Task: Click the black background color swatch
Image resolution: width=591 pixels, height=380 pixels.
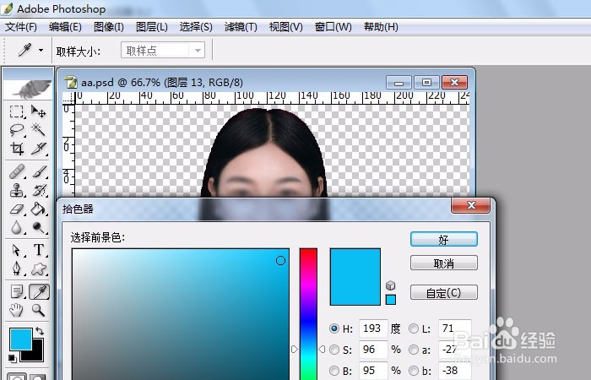Action: pyautogui.click(x=37, y=356)
